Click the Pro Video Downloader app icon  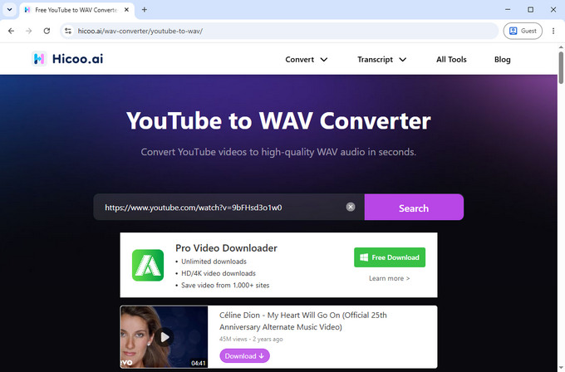click(148, 266)
